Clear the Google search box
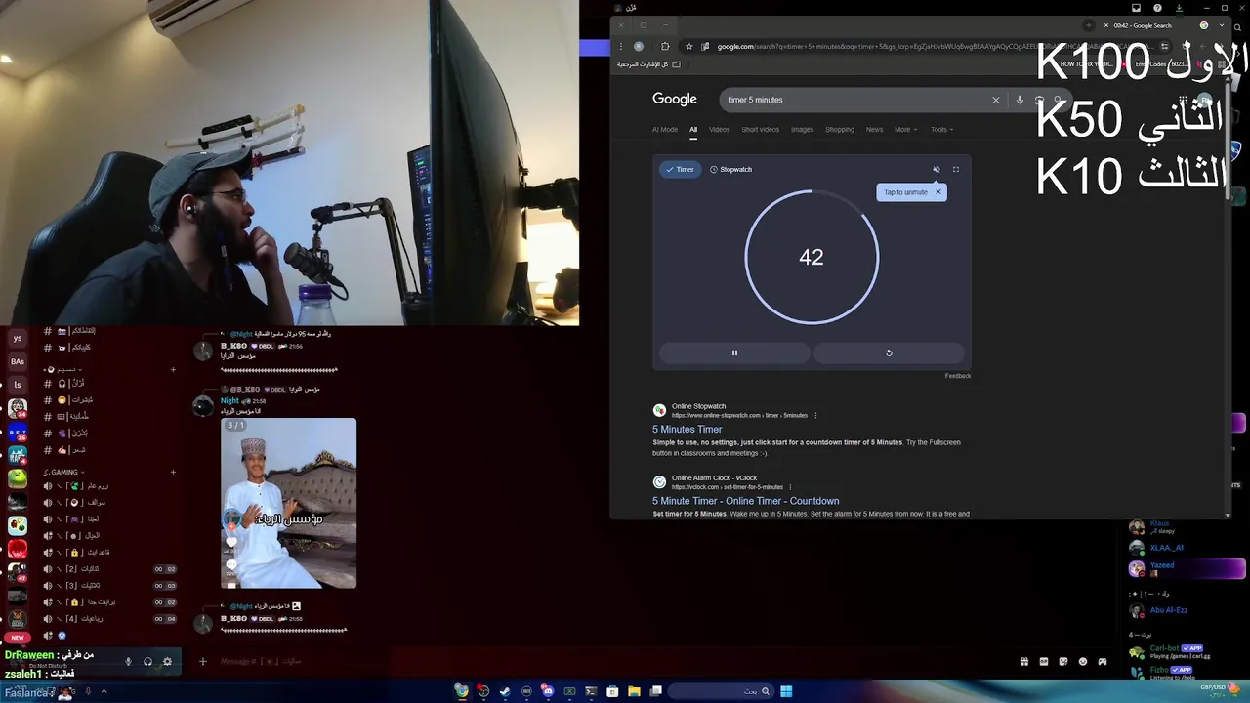Screen dimensions: 1250x703 pos(996,100)
